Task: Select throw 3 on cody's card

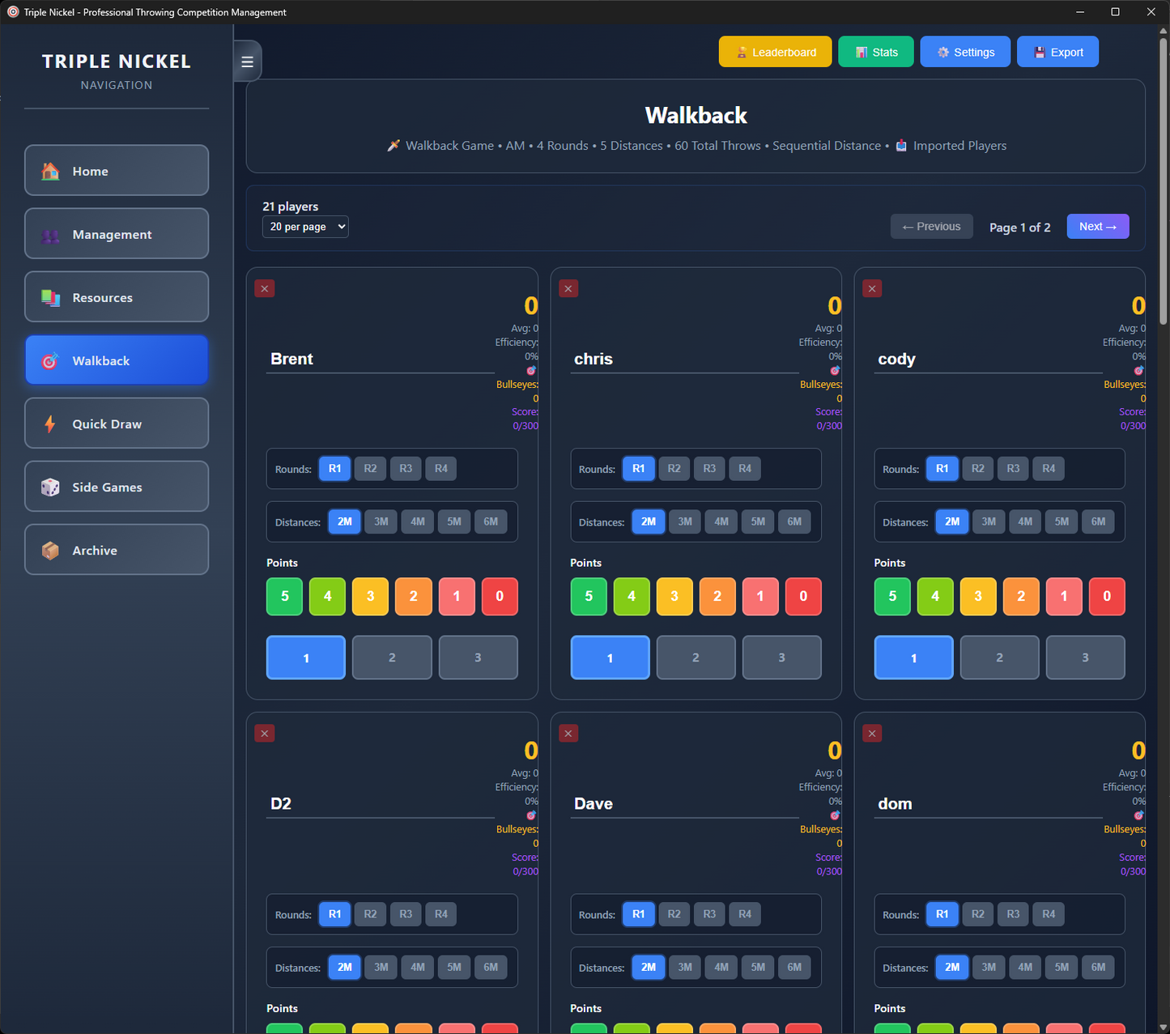Action: [1085, 657]
